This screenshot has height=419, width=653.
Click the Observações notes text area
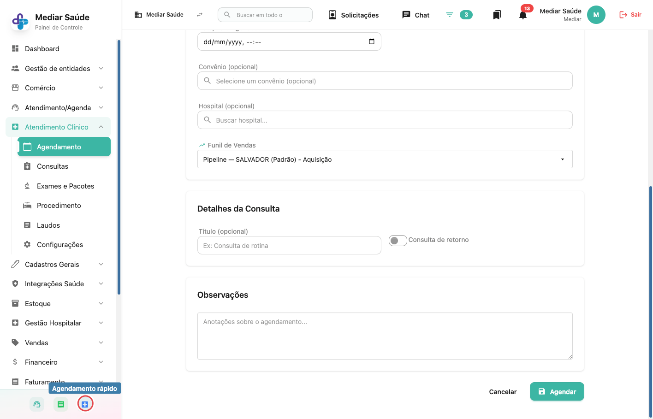pyautogui.click(x=385, y=336)
